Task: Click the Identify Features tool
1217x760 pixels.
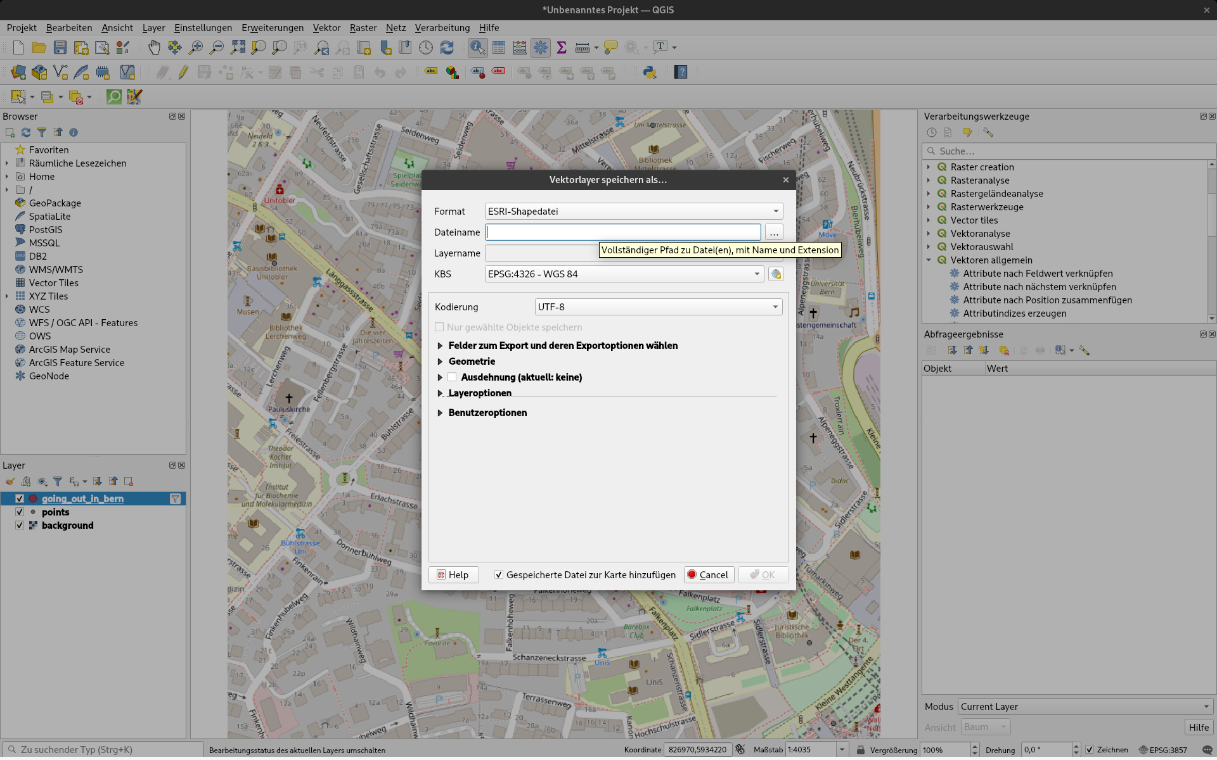Action: pyautogui.click(x=477, y=47)
